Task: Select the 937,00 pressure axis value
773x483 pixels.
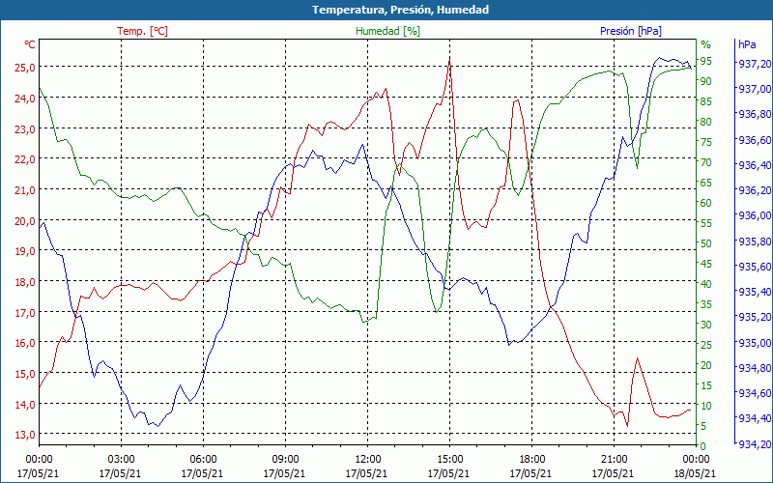Action: (756, 89)
